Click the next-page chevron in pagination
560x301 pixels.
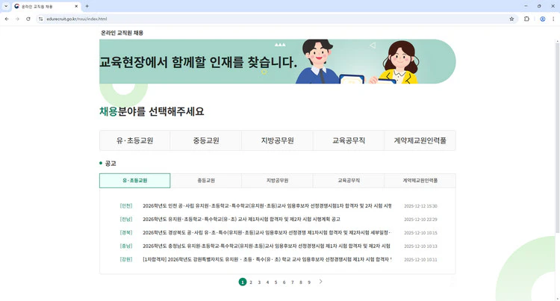click(321, 282)
